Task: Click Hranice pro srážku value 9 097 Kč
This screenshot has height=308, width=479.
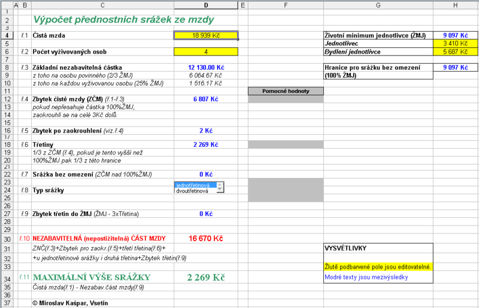Action: [x=456, y=67]
